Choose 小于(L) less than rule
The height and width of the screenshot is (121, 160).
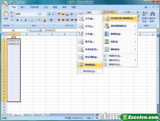[90, 26]
